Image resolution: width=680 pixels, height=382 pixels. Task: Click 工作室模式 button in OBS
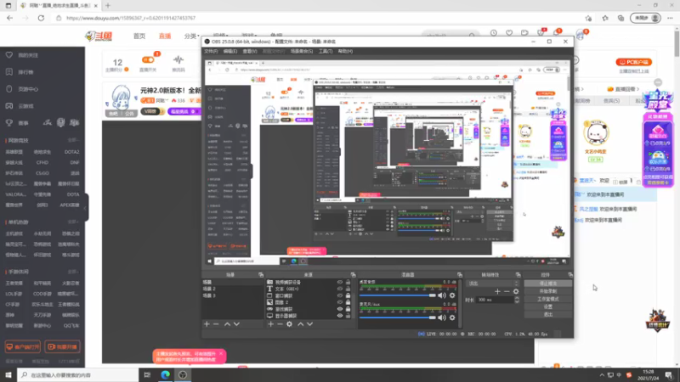click(548, 299)
